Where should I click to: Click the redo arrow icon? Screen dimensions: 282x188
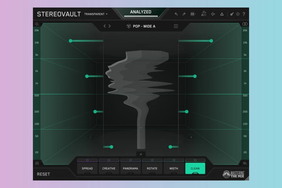184,14
